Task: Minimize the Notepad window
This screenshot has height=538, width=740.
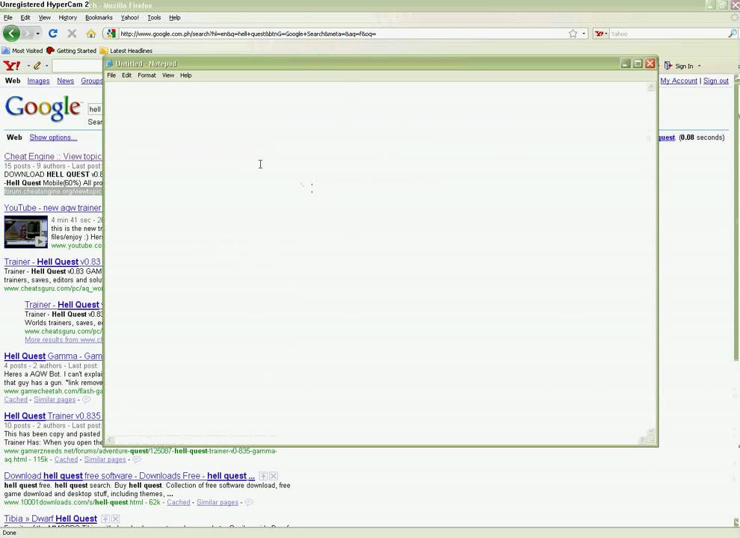Action: coord(626,64)
